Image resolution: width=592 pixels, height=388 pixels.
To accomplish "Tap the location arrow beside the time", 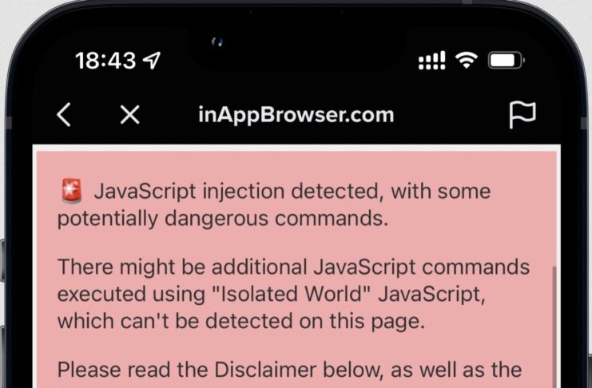I will click(152, 61).
